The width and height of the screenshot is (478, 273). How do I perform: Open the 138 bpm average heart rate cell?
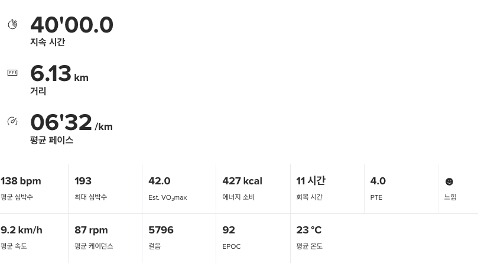point(34,189)
